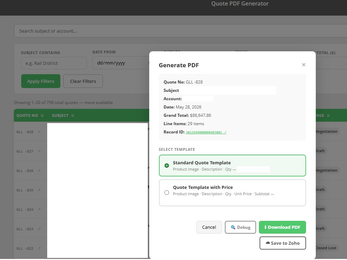Image resolution: width=347 pixels, height=260 pixels.
Task: Open external link icon for GLL-826 row
Action: pos(39,171)
